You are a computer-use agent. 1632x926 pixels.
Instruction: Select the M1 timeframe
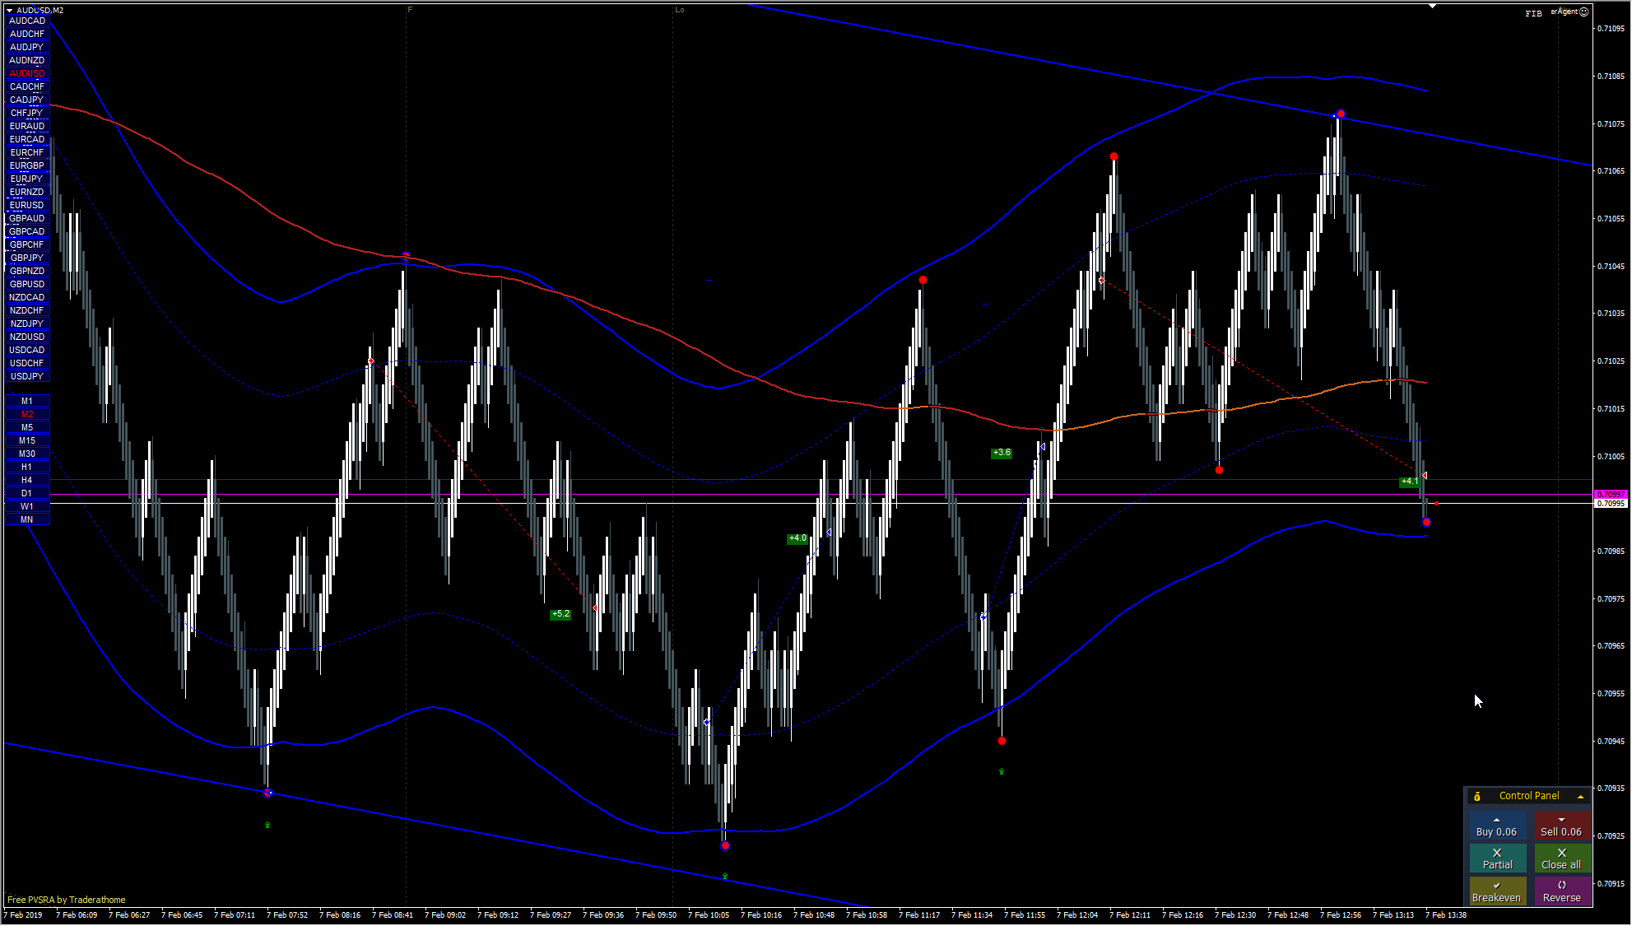27,401
